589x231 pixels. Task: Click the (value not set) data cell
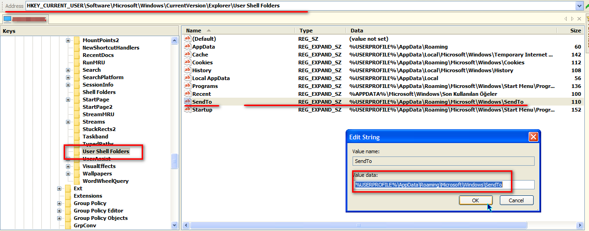[x=369, y=39]
